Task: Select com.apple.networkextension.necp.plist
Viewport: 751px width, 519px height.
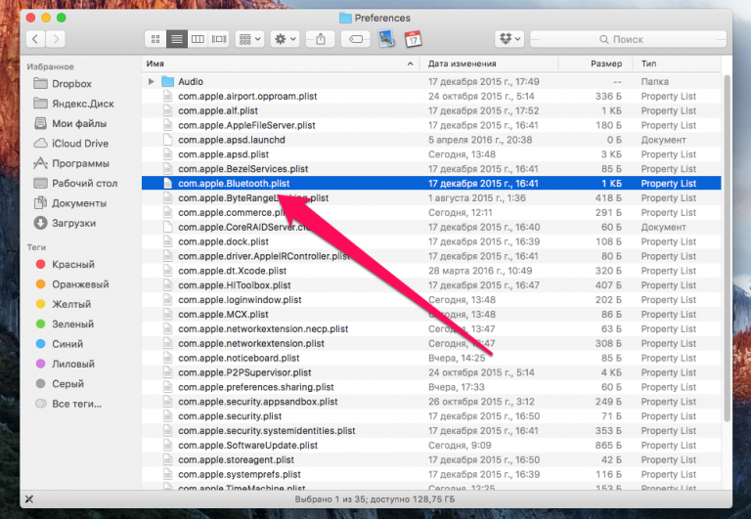Action: coord(431,329)
